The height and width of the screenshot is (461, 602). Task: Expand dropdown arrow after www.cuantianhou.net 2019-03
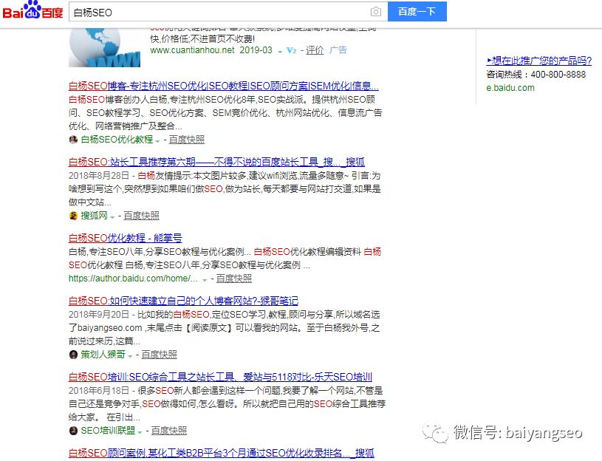coord(280,52)
